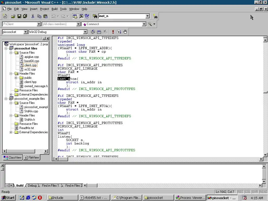Click the Save All toolbar icon
This screenshot has height=201, width=268.
(25, 16)
